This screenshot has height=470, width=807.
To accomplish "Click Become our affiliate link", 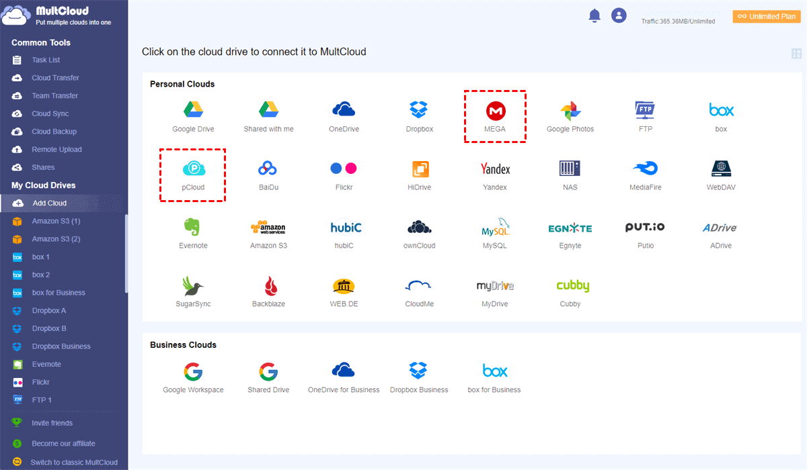I will coord(63,443).
